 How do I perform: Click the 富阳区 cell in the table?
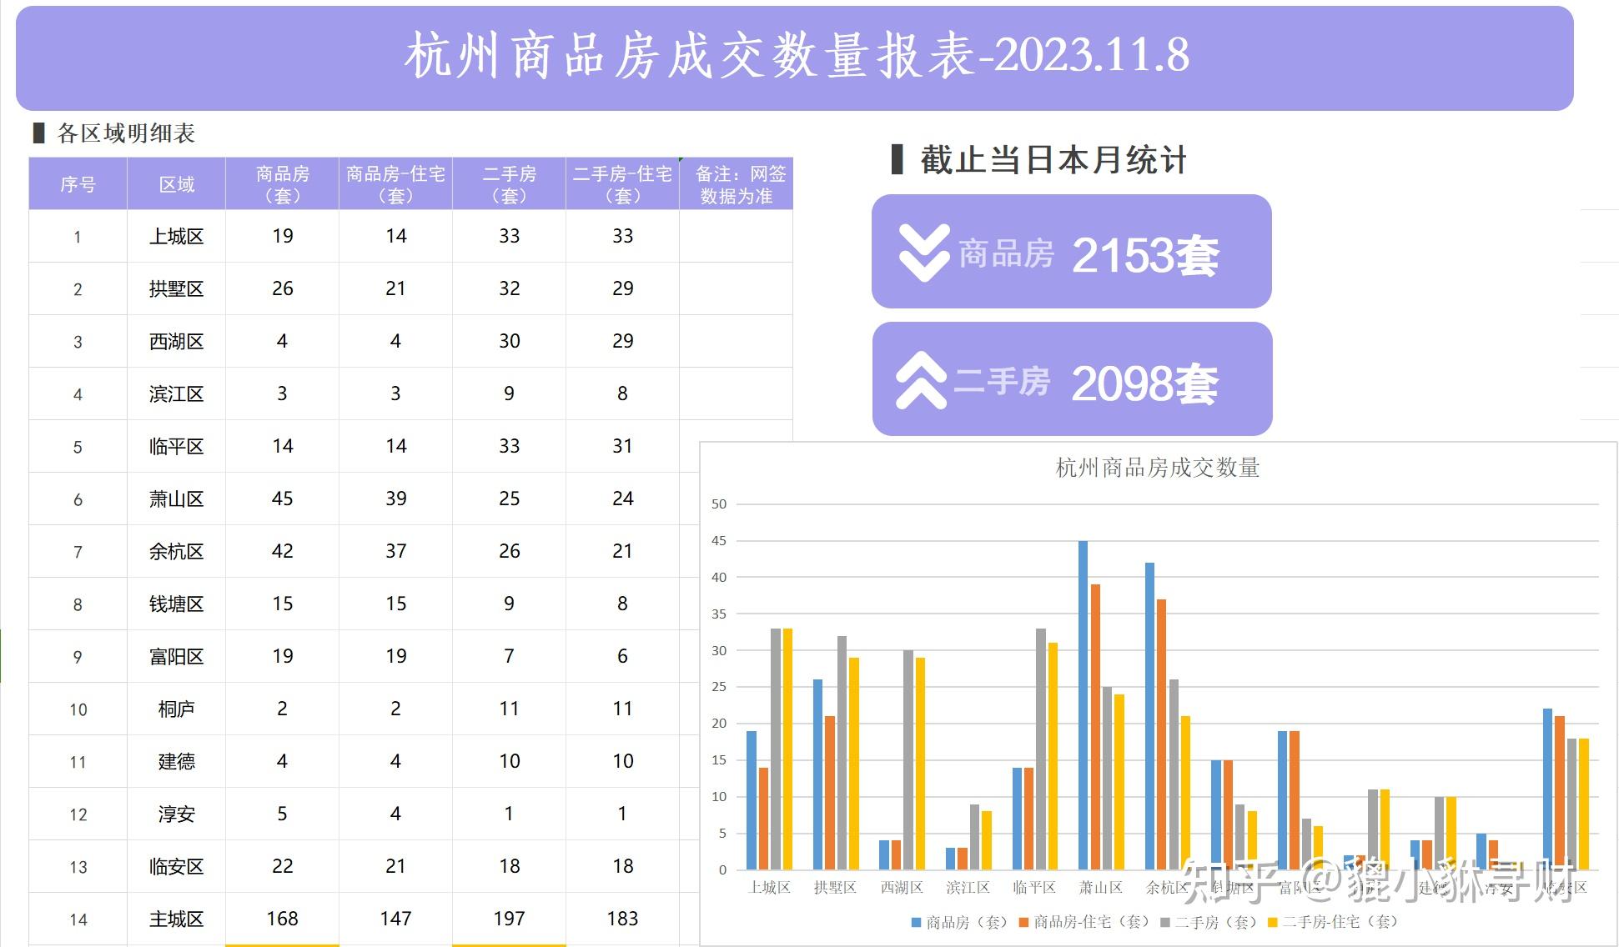click(x=177, y=657)
